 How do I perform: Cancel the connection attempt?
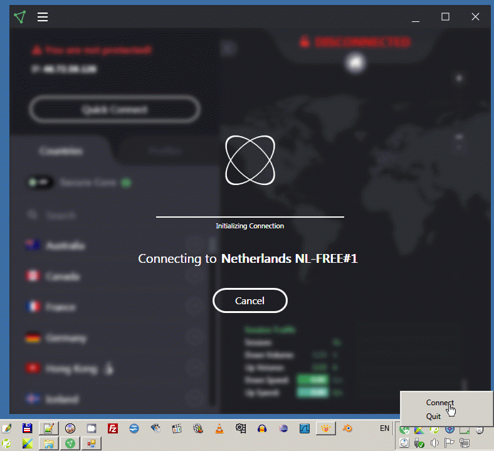(250, 300)
